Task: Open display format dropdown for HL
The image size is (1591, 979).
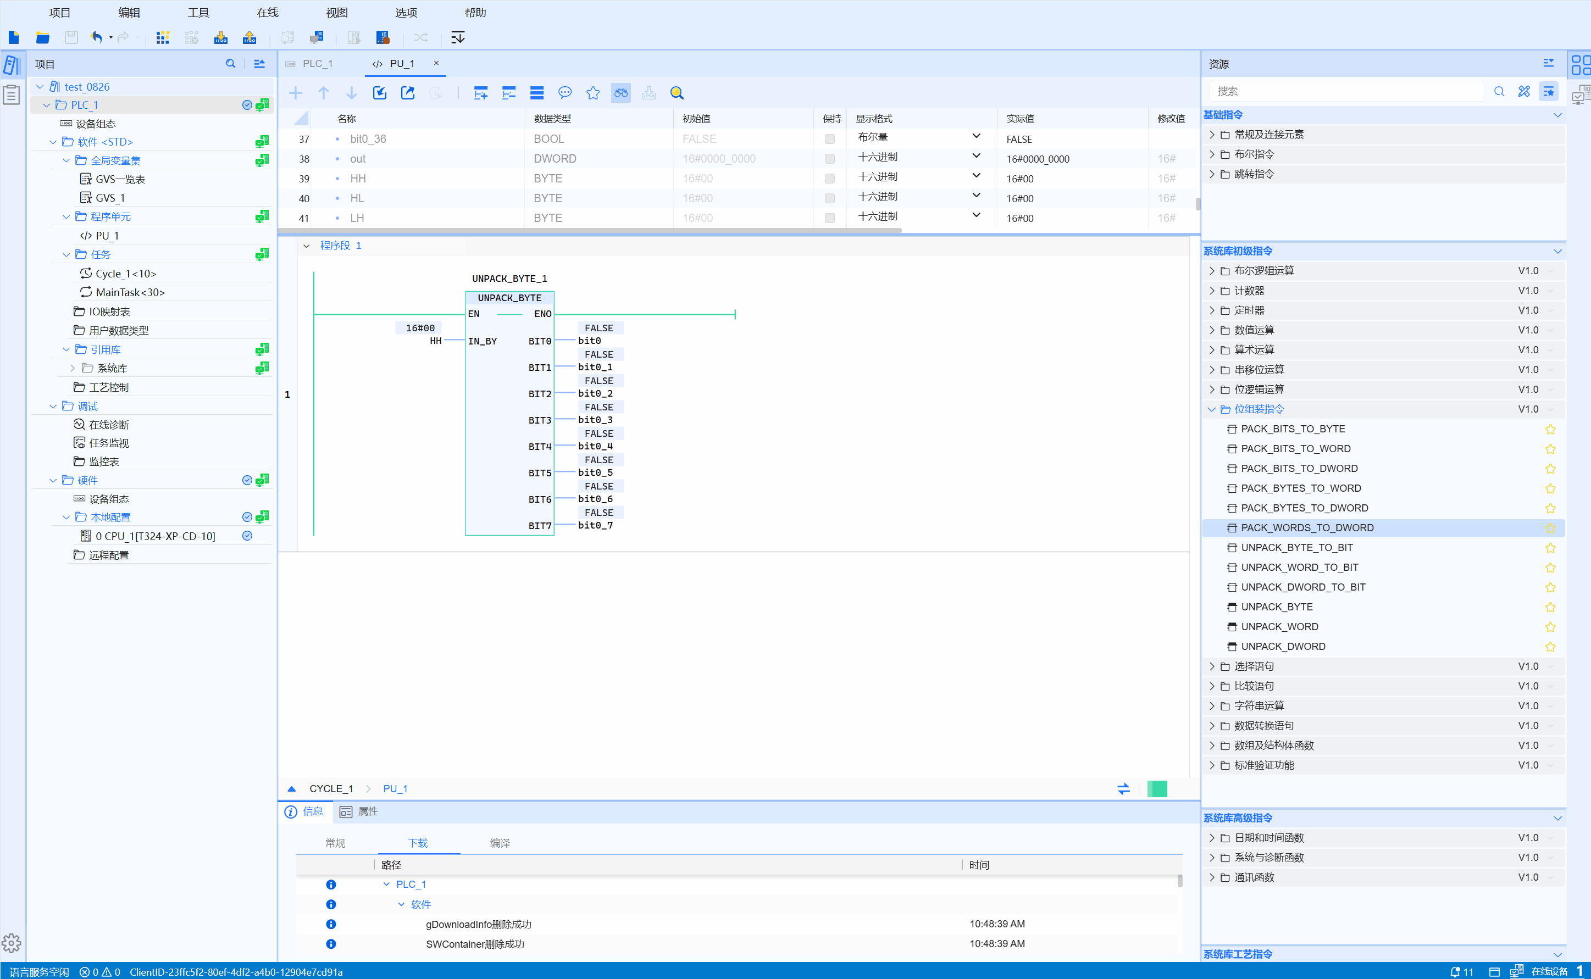Action: [976, 196]
